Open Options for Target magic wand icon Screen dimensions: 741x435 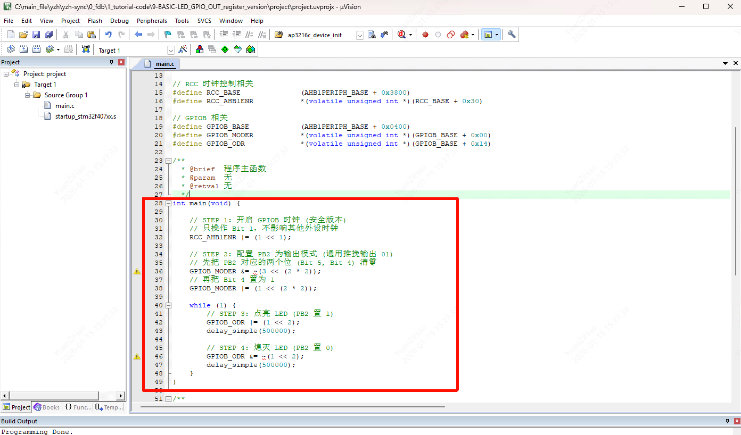[x=183, y=49]
